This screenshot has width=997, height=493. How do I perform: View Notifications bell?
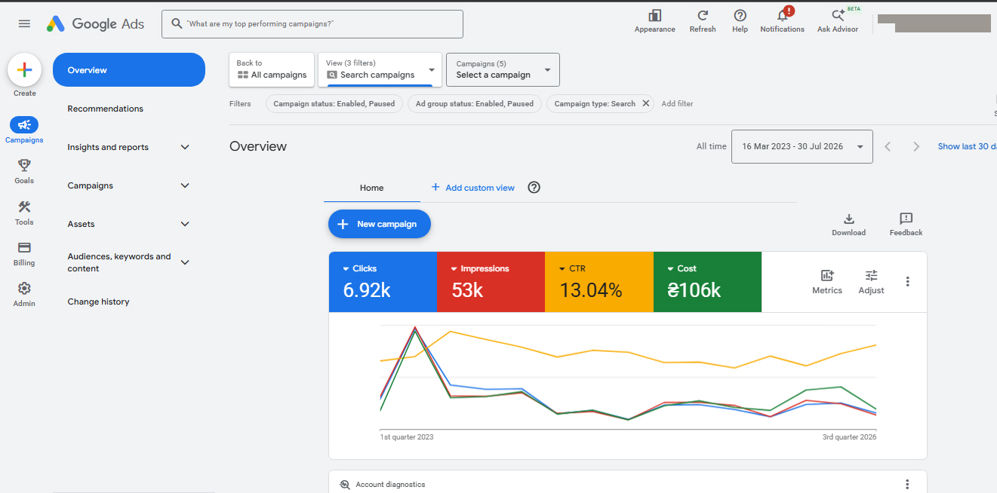click(x=782, y=20)
